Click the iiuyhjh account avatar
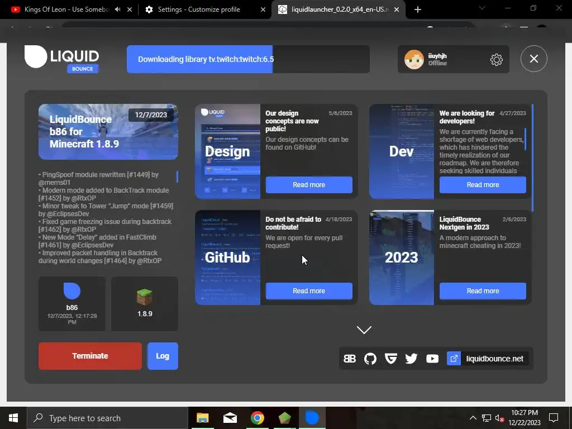The image size is (572, 429). (x=414, y=59)
